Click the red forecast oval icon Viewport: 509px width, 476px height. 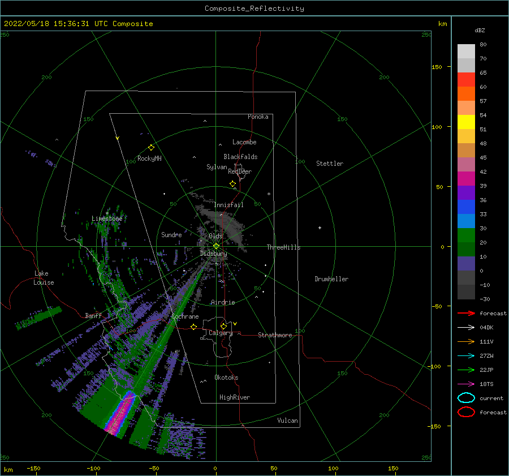466,412
